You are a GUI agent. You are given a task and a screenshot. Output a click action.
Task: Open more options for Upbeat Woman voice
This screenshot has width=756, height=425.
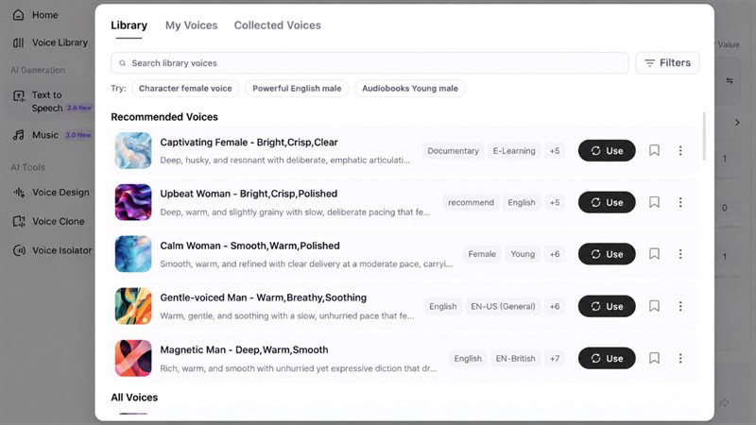(x=680, y=202)
